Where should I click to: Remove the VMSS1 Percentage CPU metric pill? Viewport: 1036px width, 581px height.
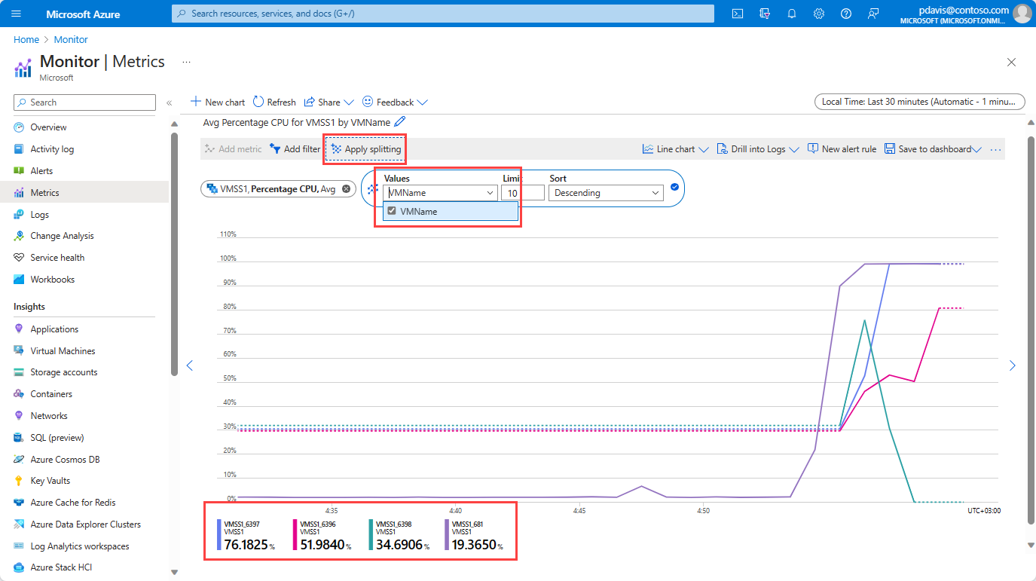pyautogui.click(x=346, y=189)
